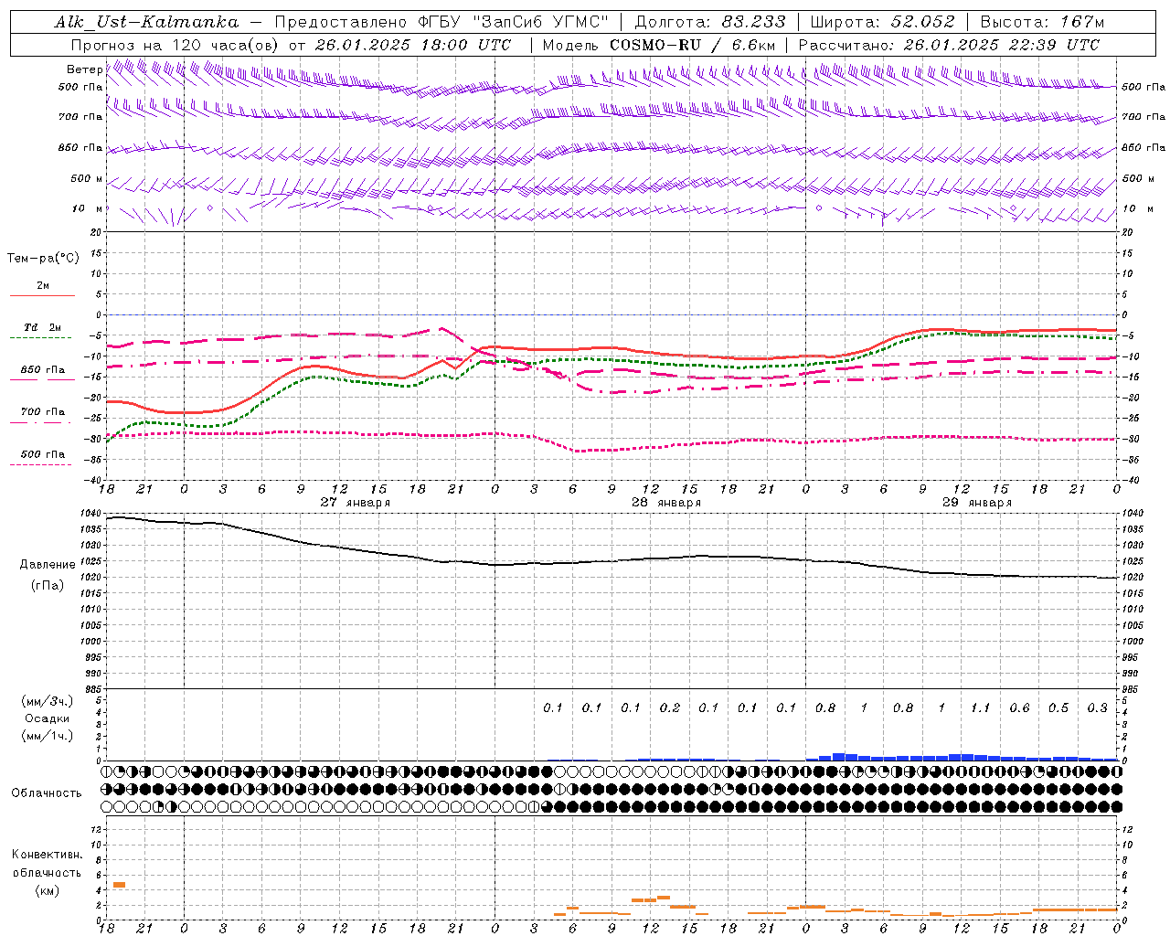Click the 850 гПа entry in temperature legend
Viewport: 1170px width, 936px height.
[x=43, y=370]
